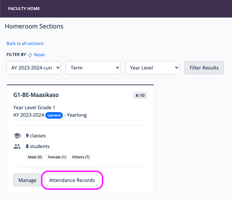This screenshot has height=201, width=232.
Task: Open Attendance Records for the section
Action: pos(72,180)
